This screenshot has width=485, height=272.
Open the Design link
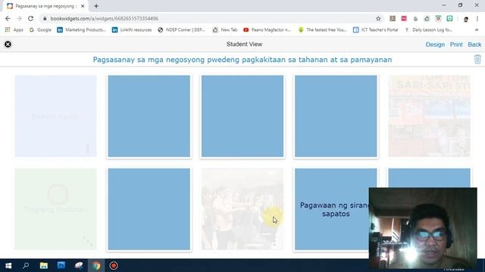point(435,45)
